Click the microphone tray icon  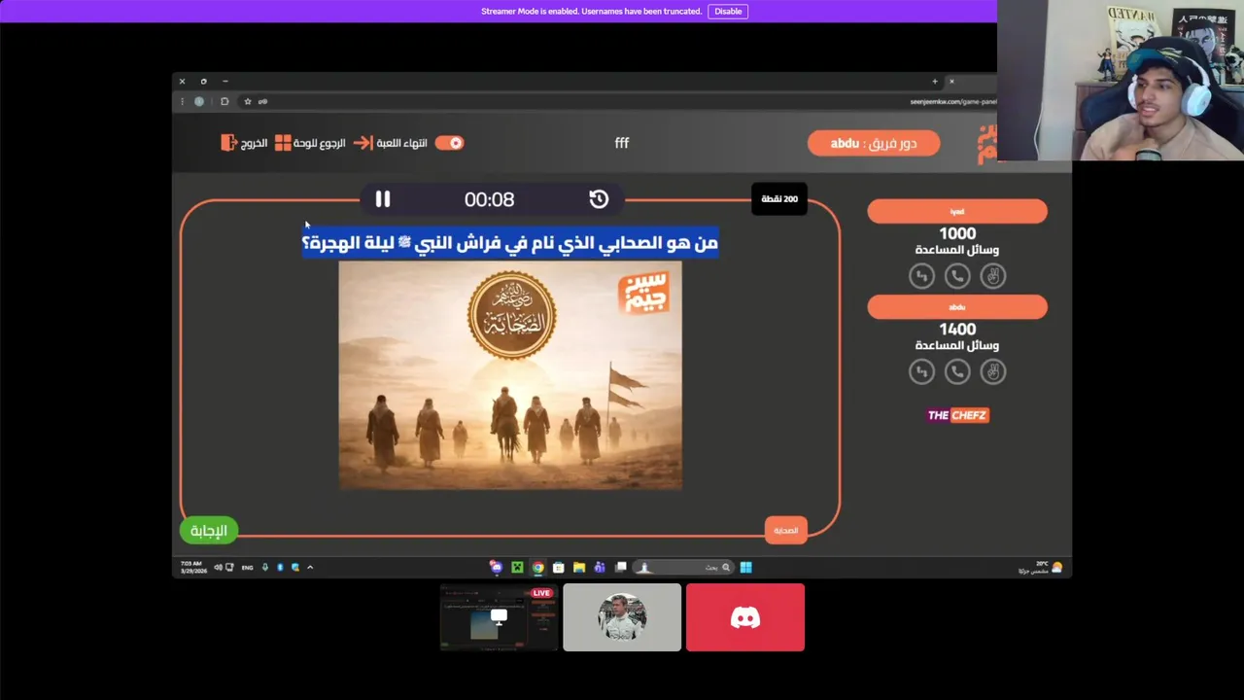point(265,567)
